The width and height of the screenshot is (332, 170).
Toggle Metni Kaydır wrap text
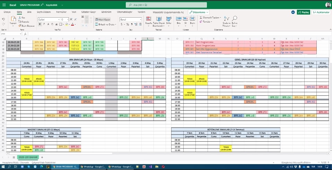(x=103, y=20)
